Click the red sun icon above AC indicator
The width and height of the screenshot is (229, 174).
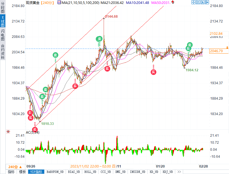point(8,132)
